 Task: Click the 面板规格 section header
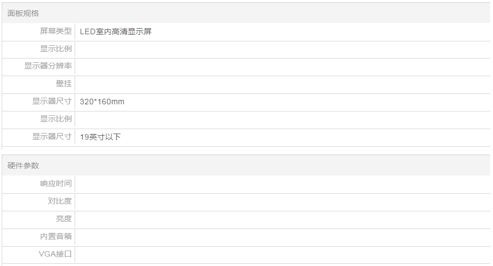pos(23,13)
